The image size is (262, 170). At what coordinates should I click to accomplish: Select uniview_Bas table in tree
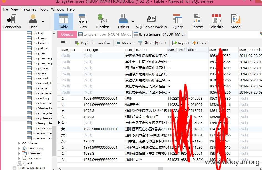click(x=42, y=138)
